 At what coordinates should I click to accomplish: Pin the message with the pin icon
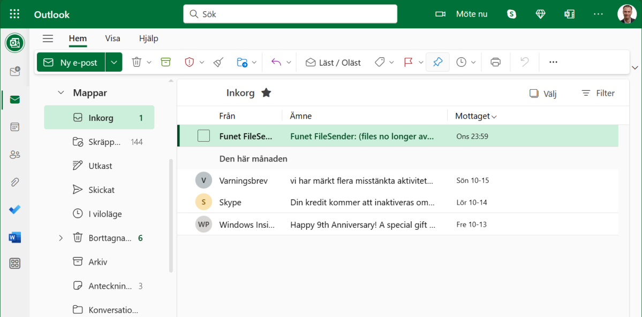(437, 62)
